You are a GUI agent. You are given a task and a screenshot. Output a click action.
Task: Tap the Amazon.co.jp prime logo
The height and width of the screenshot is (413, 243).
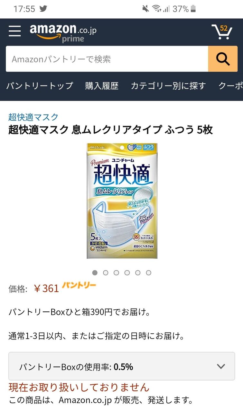point(63,32)
